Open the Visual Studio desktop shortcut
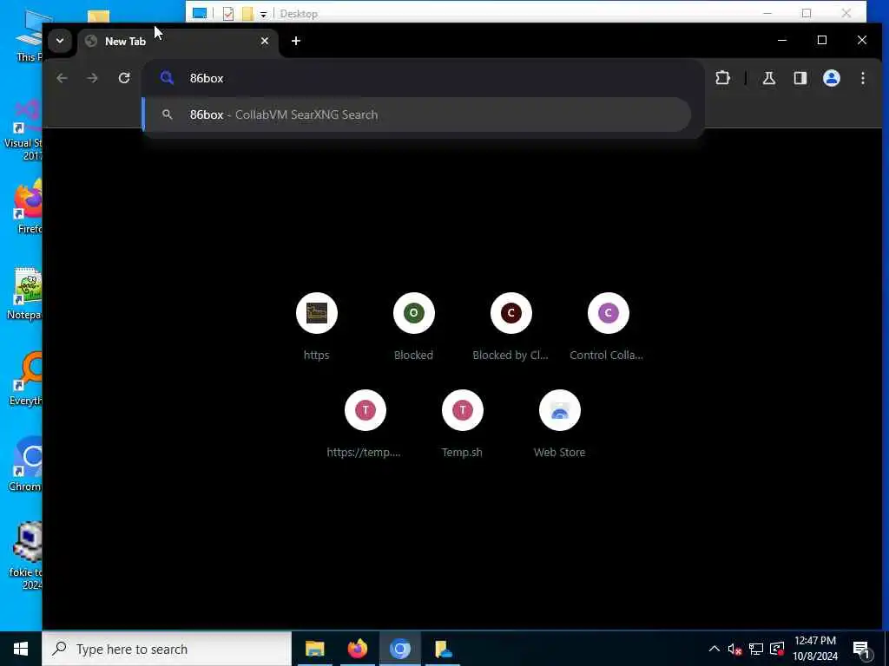 tap(23, 131)
